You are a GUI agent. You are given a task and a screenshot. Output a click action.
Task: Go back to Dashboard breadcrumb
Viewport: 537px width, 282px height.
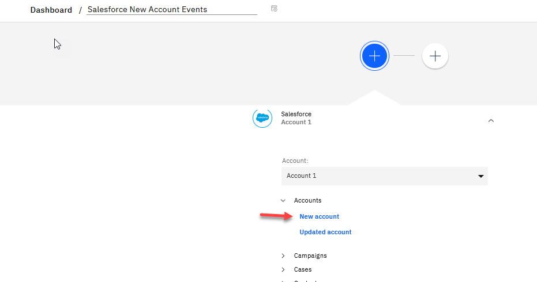click(51, 10)
